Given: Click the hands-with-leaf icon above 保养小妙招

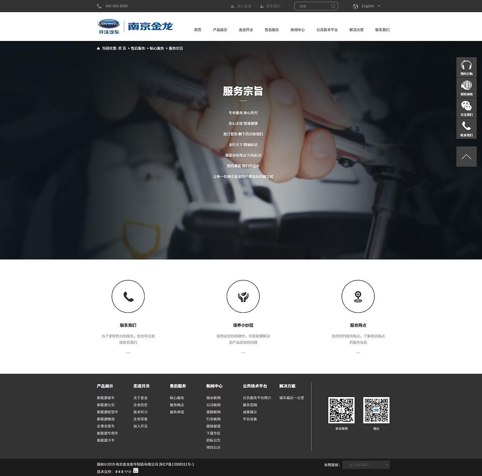Looking at the screenshot, I should (243, 296).
